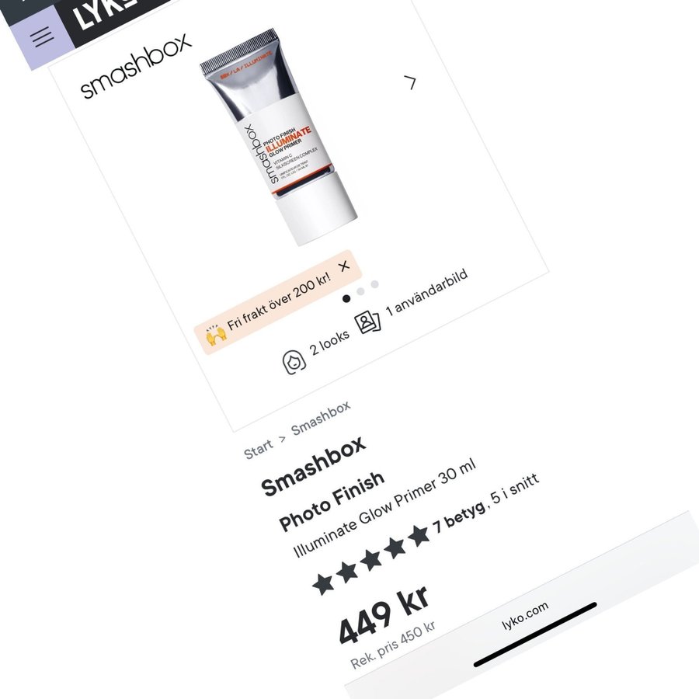Viewport: 699px width, 699px height.
Task: Select the second carousel dot
Action: (x=360, y=291)
